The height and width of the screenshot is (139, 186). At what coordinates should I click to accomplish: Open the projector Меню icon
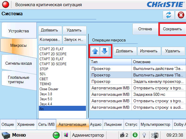(6, 135)
